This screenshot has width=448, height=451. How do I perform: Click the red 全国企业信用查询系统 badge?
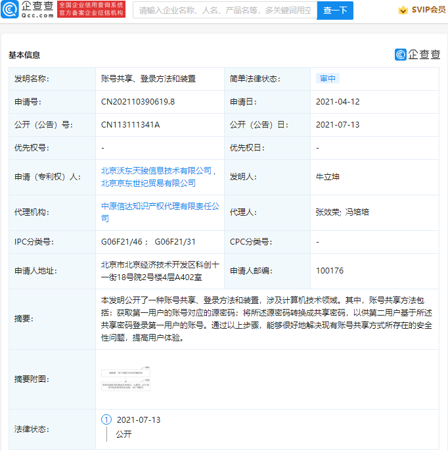coord(82,9)
